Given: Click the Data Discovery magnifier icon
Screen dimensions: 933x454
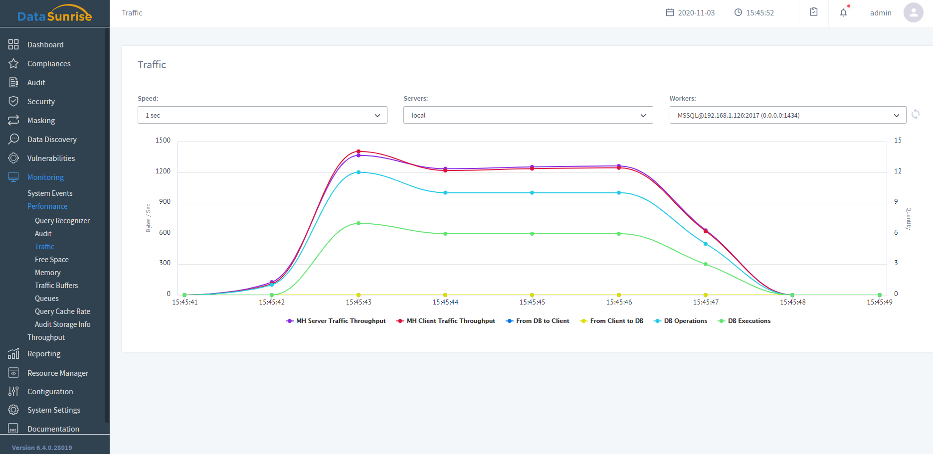Looking at the screenshot, I should click(13, 139).
